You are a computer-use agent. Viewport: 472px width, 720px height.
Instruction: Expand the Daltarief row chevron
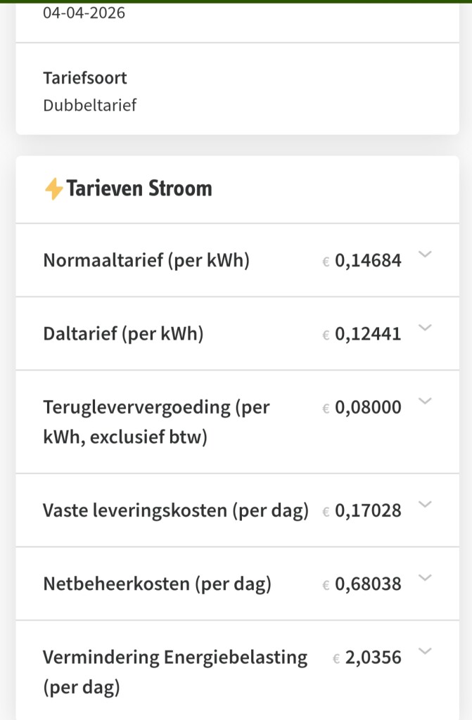tap(424, 328)
